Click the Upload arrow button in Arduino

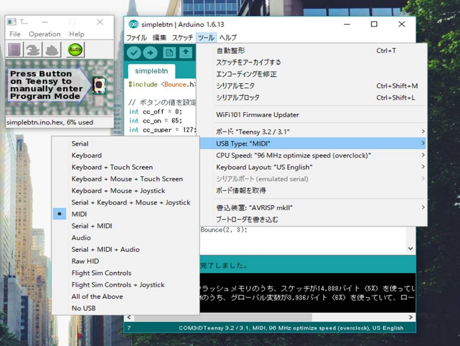point(150,53)
